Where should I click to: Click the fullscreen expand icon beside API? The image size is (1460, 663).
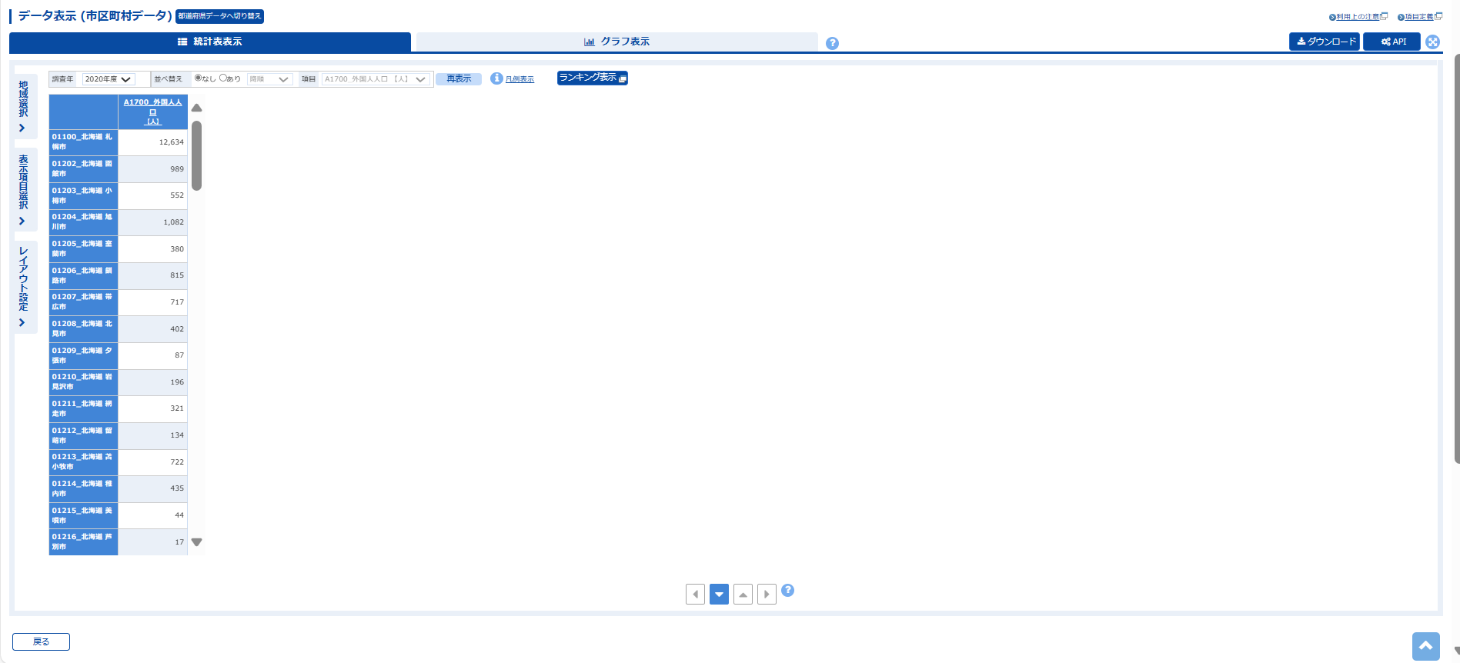[1432, 42]
